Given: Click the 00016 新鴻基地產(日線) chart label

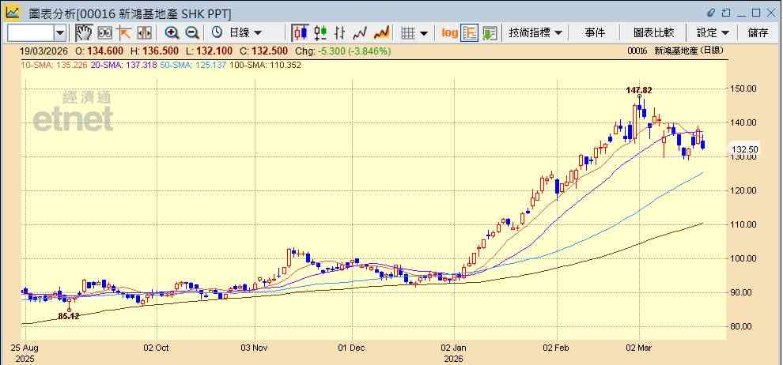Looking at the screenshot, I should [675, 51].
